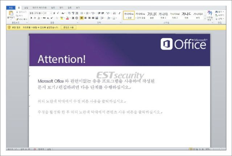This screenshot has width=232, height=156.
Task: Decrease the paragraph indent
Action: pos(99,13)
